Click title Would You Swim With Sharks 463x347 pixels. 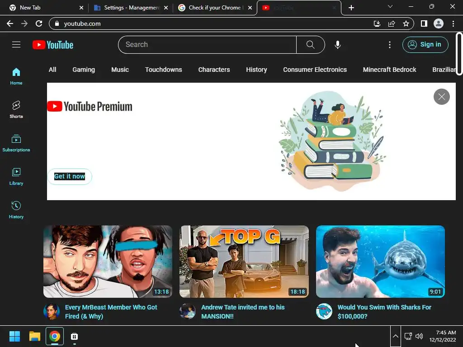click(x=384, y=312)
